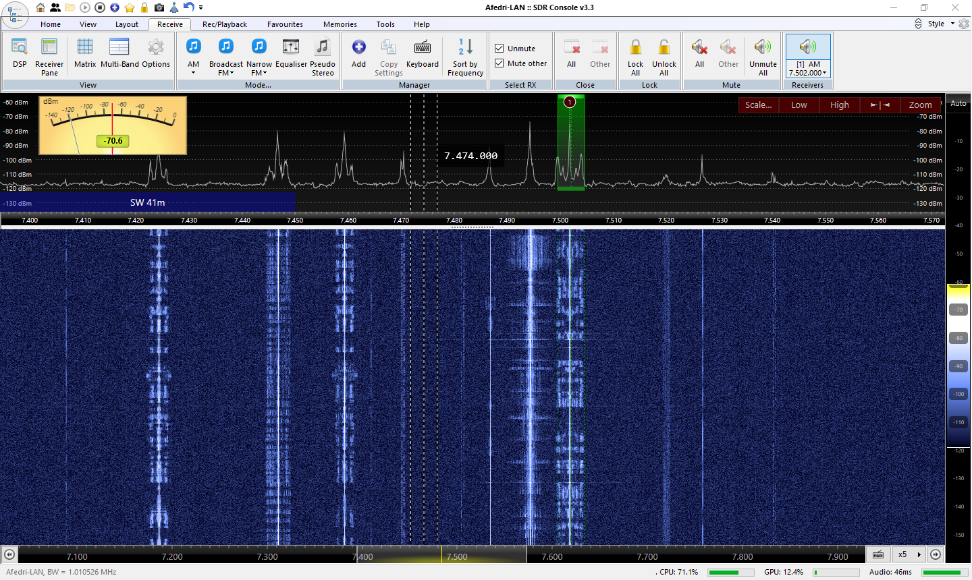This screenshot has height=580, width=972.
Task: Toggle the Unmute checkbox
Action: [500, 49]
